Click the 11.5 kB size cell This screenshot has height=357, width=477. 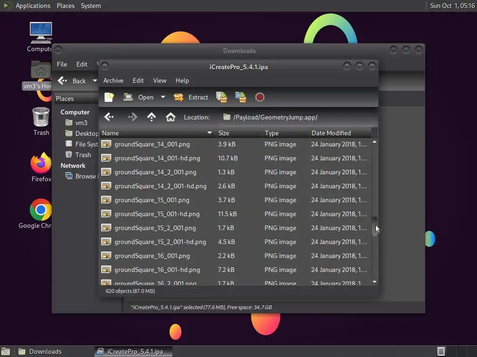coord(227,214)
